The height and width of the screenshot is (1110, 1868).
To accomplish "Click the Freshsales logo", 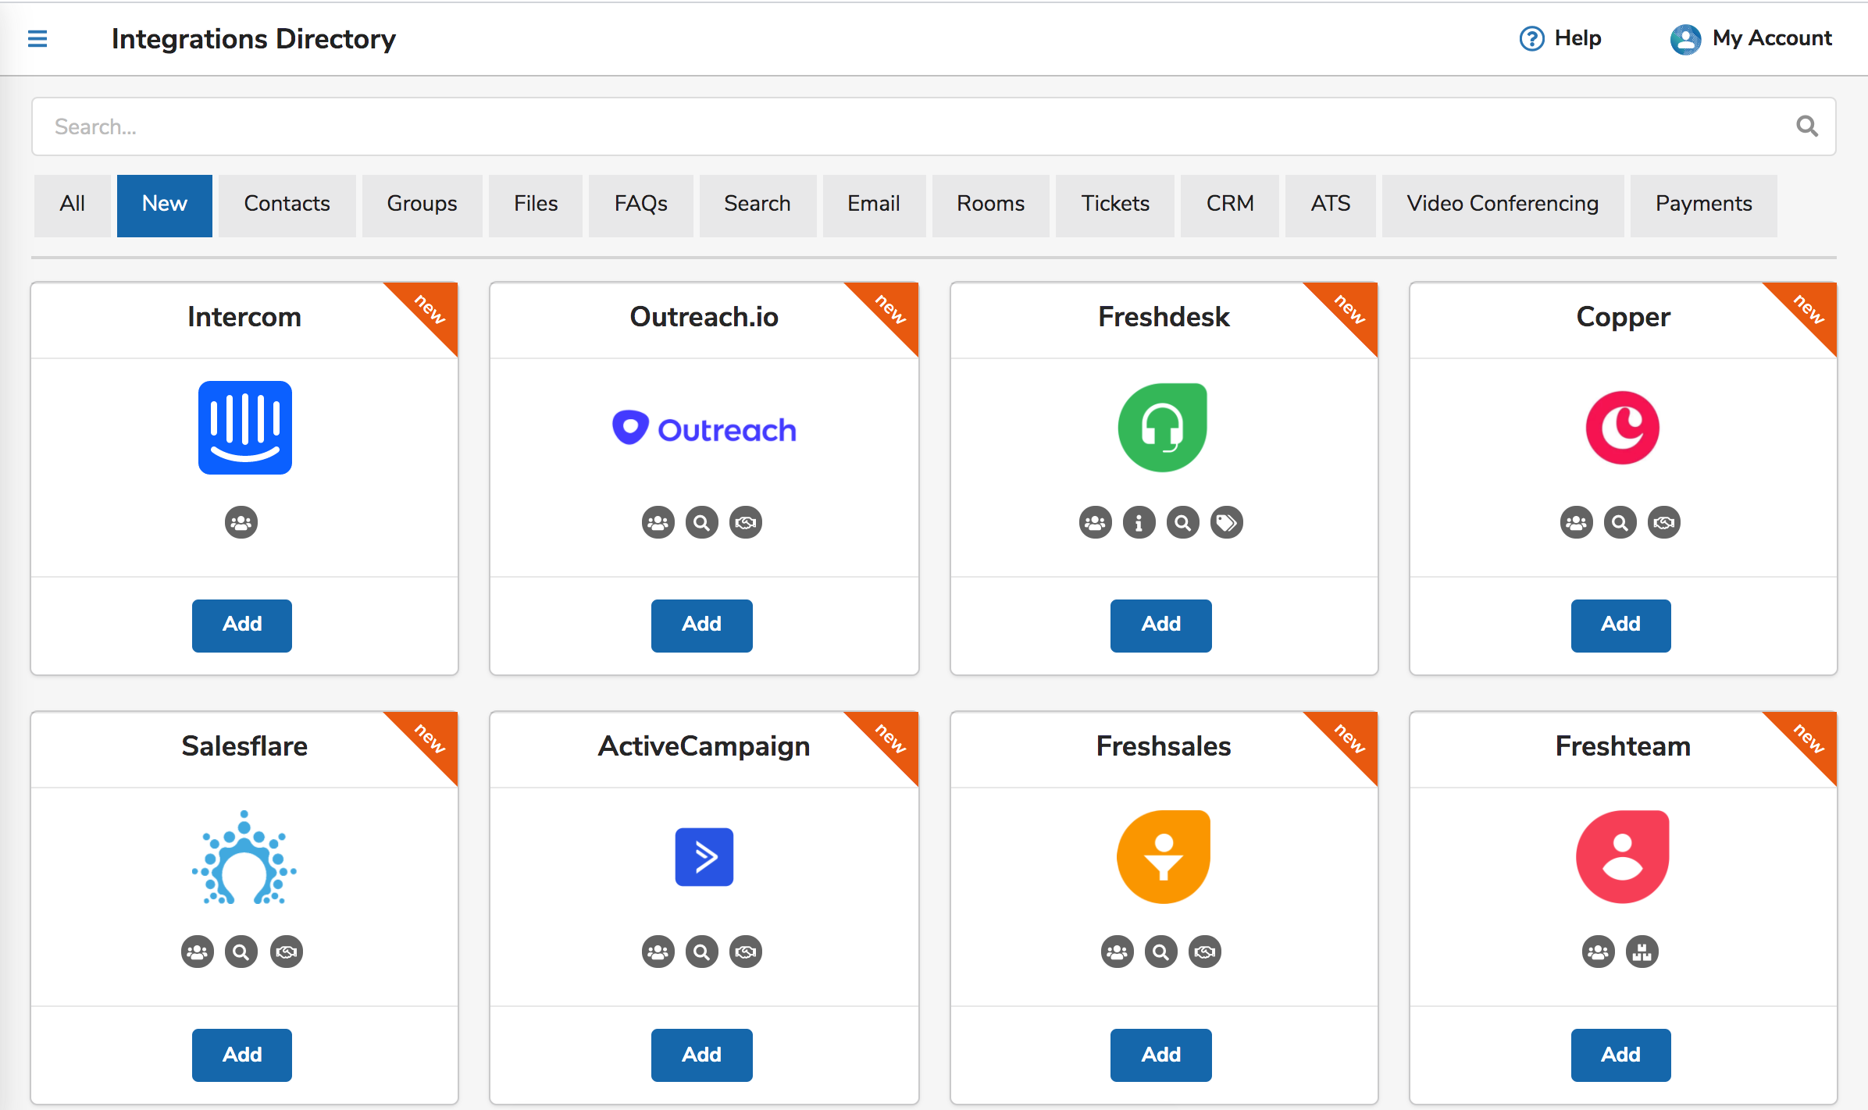I will 1164,857.
